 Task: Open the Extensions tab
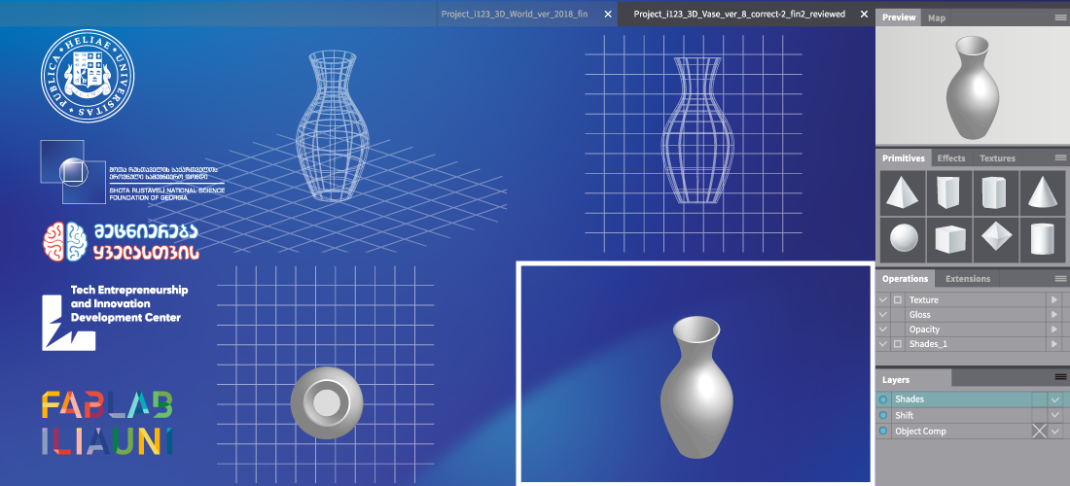pos(968,279)
